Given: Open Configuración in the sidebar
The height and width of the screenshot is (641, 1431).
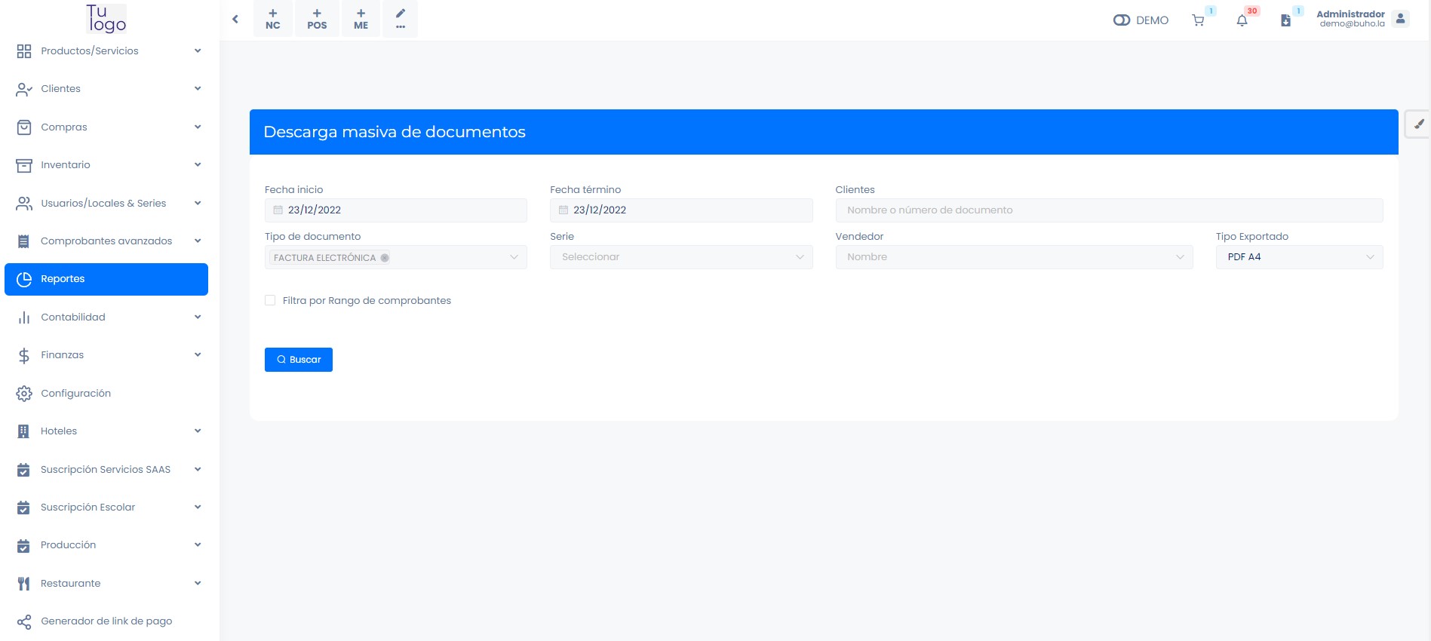Looking at the screenshot, I should 75,393.
